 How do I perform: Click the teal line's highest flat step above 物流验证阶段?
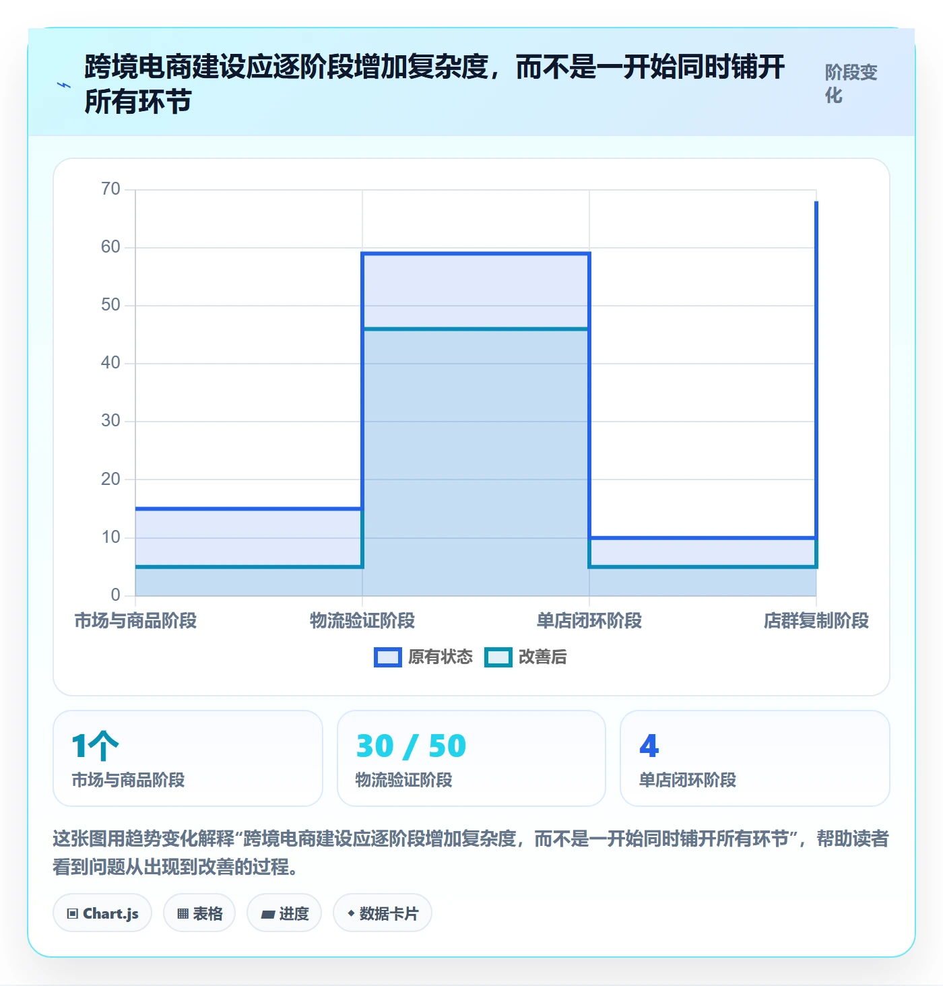click(476, 329)
